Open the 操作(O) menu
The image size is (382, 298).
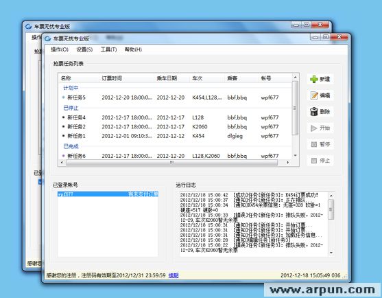click(60, 49)
